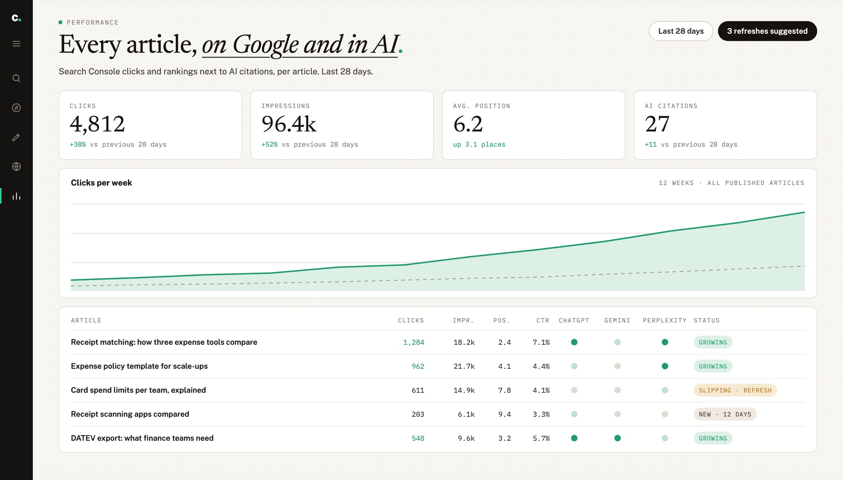
Task: Open article Receipt scanning apps compared
Action: click(130, 414)
